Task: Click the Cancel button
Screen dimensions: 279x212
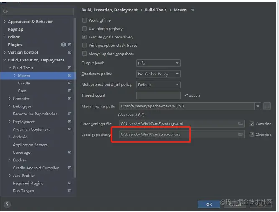Action: coord(235,204)
